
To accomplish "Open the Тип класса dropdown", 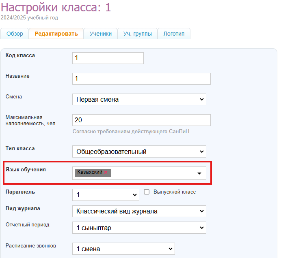I will 139,151.
